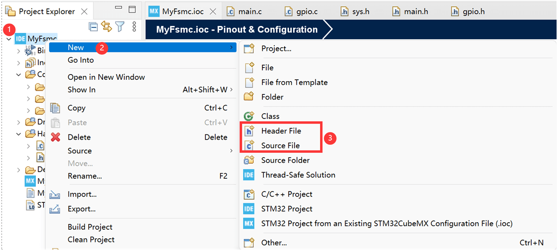
Task: Minimize the Project Explorer panel
Action: [119, 9]
